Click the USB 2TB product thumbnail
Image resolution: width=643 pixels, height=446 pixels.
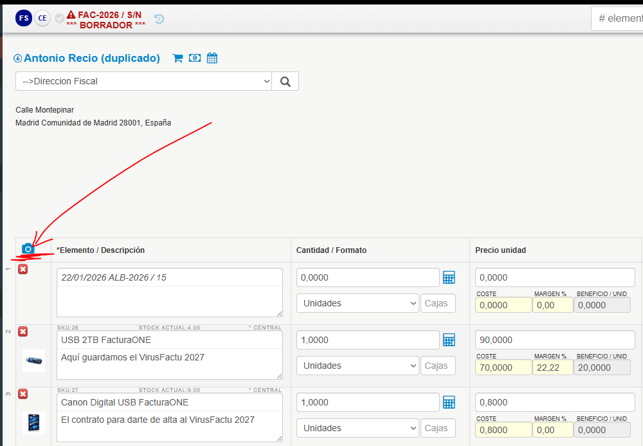(x=33, y=360)
